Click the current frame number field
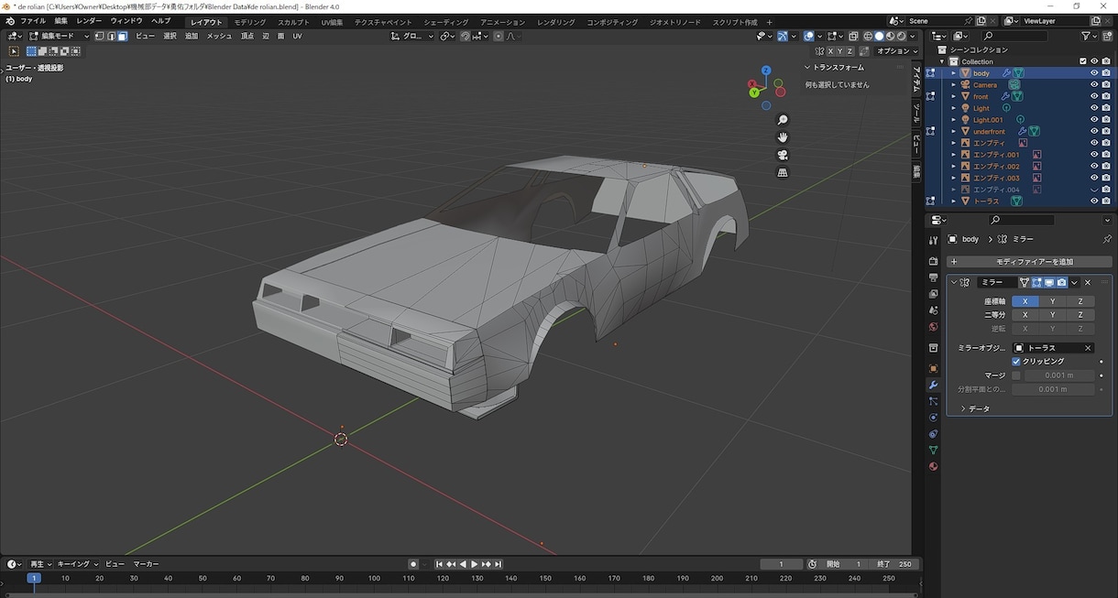 pyautogui.click(x=782, y=564)
